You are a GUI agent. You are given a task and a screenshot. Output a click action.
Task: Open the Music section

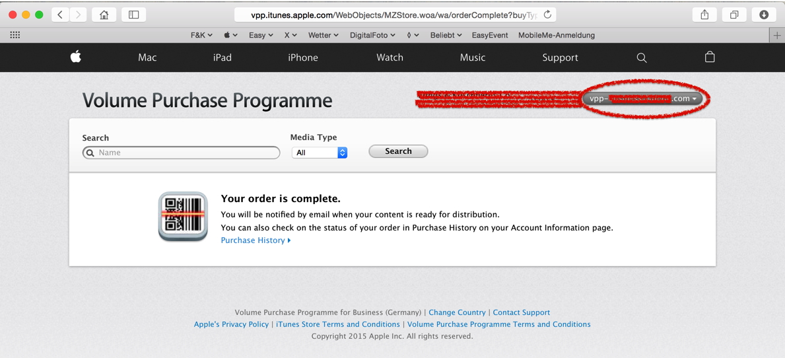(473, 57)
